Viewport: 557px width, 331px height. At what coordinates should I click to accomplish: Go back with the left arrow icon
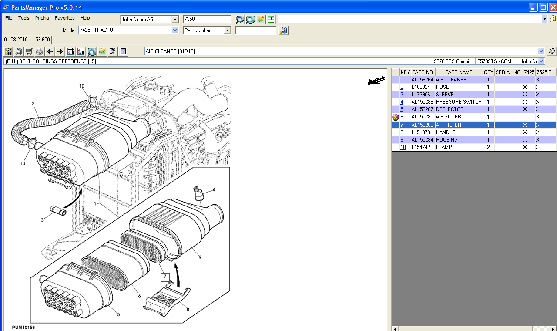tap(50, 51)
